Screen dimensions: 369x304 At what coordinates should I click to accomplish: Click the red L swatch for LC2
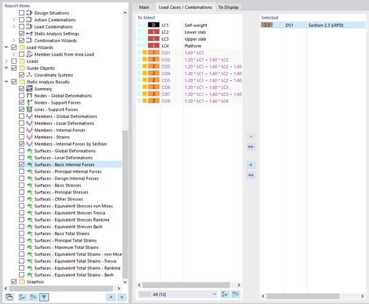point(154,32)
